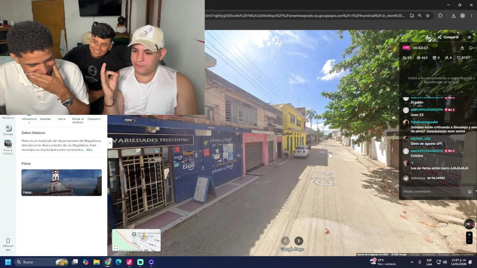The image size is (477, 268).
Task: Click the Privacidad footer link
Action: [x=443, y=255]
